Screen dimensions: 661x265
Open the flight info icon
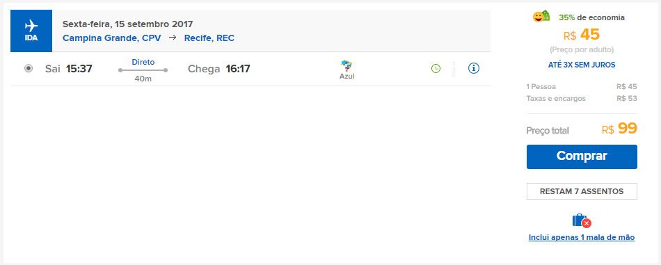point(473,68)
